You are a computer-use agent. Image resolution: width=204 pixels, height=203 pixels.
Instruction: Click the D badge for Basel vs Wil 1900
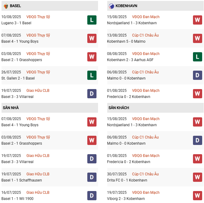pos(92,196)
